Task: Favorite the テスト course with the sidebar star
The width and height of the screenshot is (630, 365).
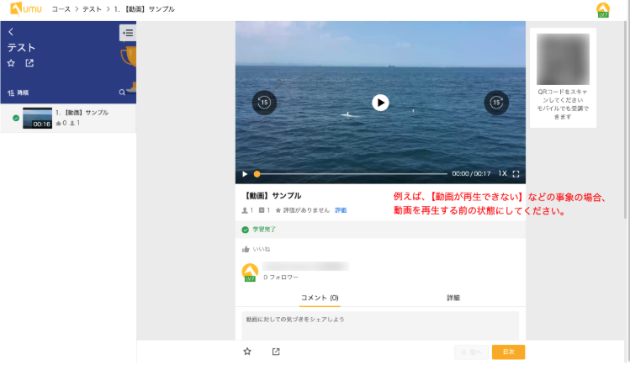Action: click(11, 63)
